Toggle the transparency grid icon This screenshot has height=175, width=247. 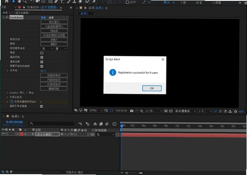click(171, 111)
